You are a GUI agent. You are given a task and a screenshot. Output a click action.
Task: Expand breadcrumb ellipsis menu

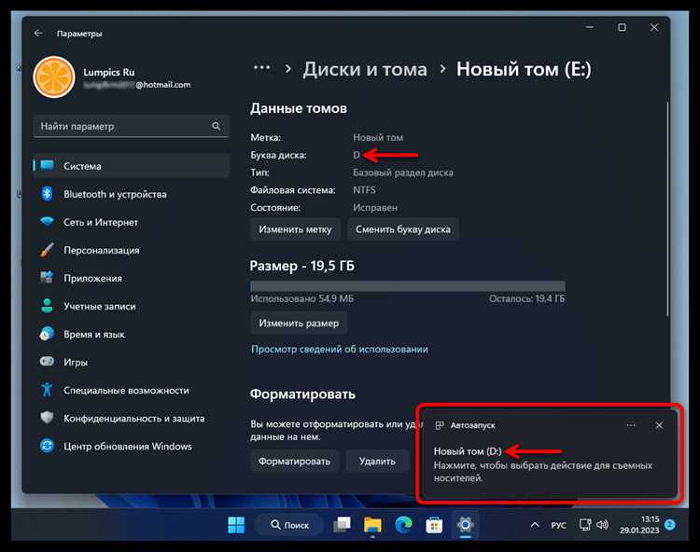click(x=261, y=68)
